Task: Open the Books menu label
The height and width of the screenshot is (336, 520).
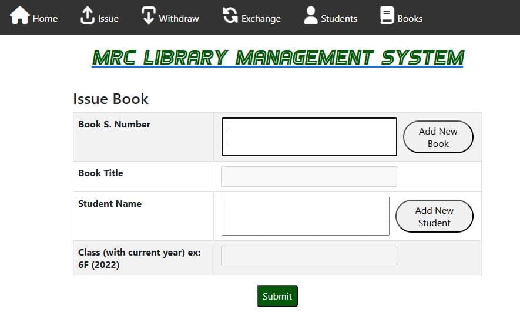Action: (410, 19)
